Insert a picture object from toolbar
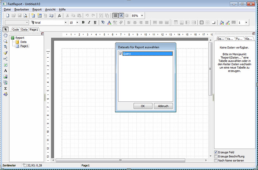Viewport: 258px width, 170px height. (x=6, y=76)
